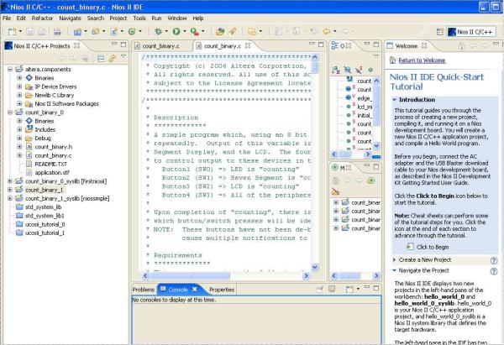Click the Print toolbar icon
This screenshot has width=504, height=345.
coord(42,32)
